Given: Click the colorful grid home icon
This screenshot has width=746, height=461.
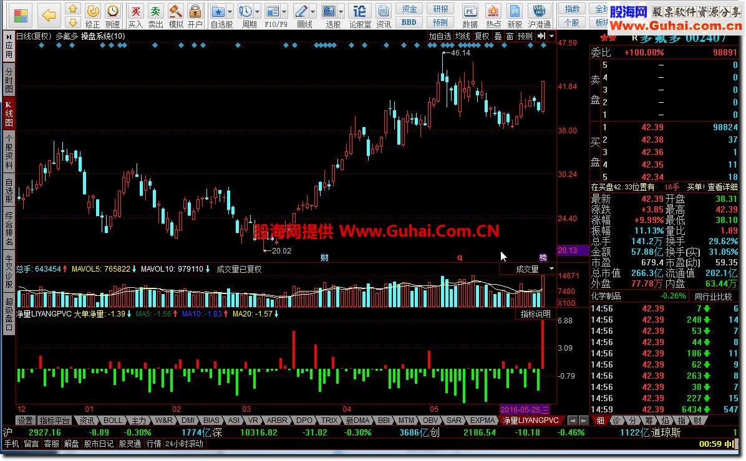Looking at the screenshot, I should [21, 16].
